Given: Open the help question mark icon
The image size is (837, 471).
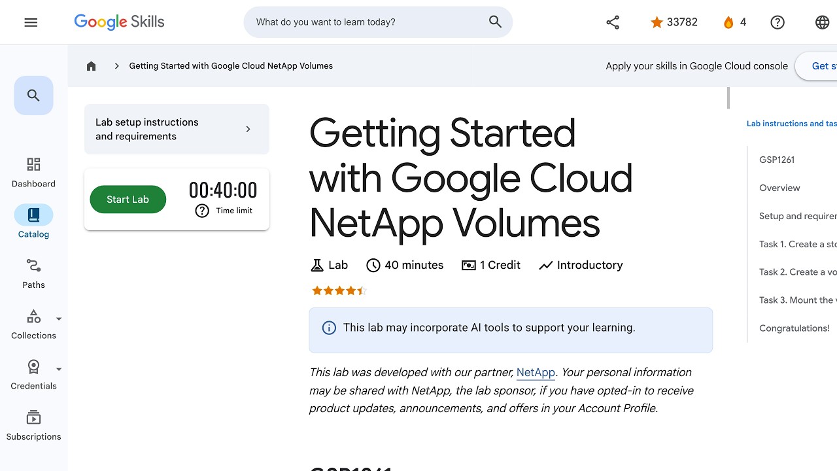Looking at the screenshot, I should pyautogui.click(x=777, y=22).
